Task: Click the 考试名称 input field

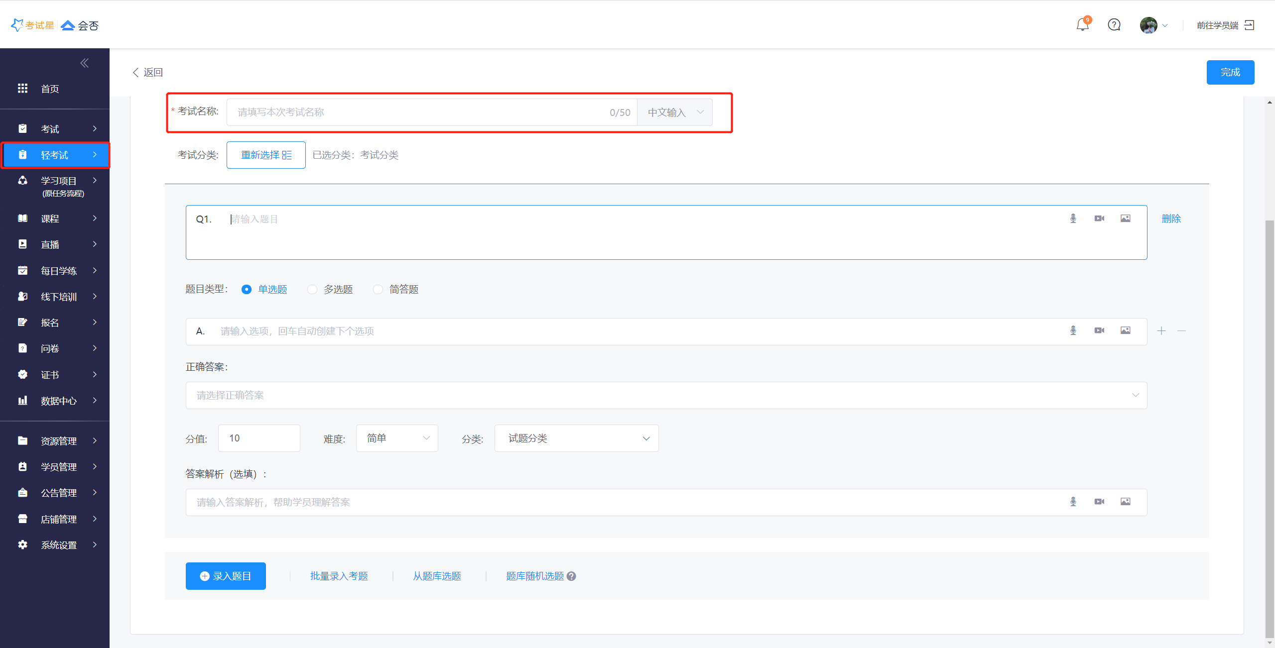Action: [418, 112]
